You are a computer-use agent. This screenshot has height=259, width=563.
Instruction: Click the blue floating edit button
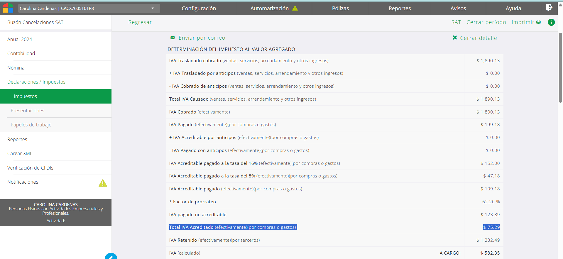pyautogui.click(x=111, y=256)
